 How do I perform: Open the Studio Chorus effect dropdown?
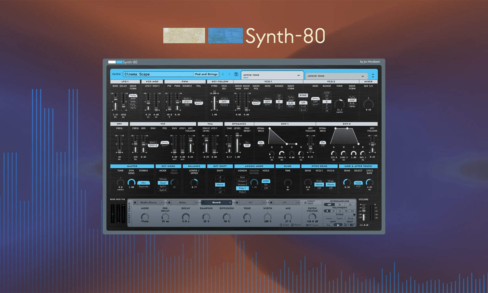(162, 202)
